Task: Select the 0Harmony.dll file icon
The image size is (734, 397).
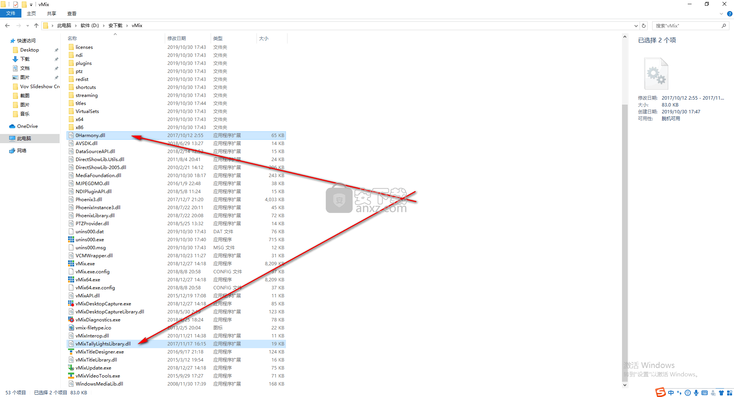Action: click(x=71, y=136)
